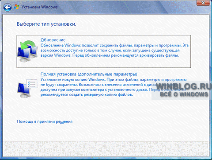The image size is (212, 160).
Task: Click the Обновление Windows позволит сохранить description
Action: tap(114, 51)
